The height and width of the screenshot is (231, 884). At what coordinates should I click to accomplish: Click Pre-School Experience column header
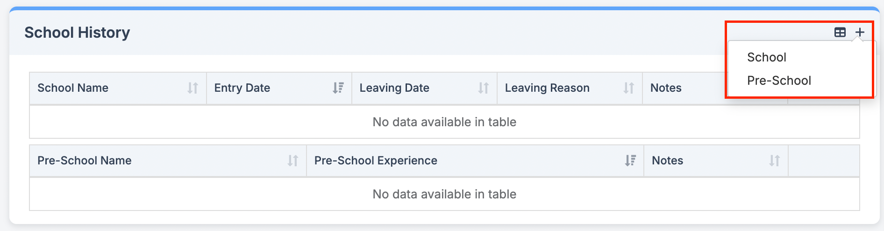[475, 161]
